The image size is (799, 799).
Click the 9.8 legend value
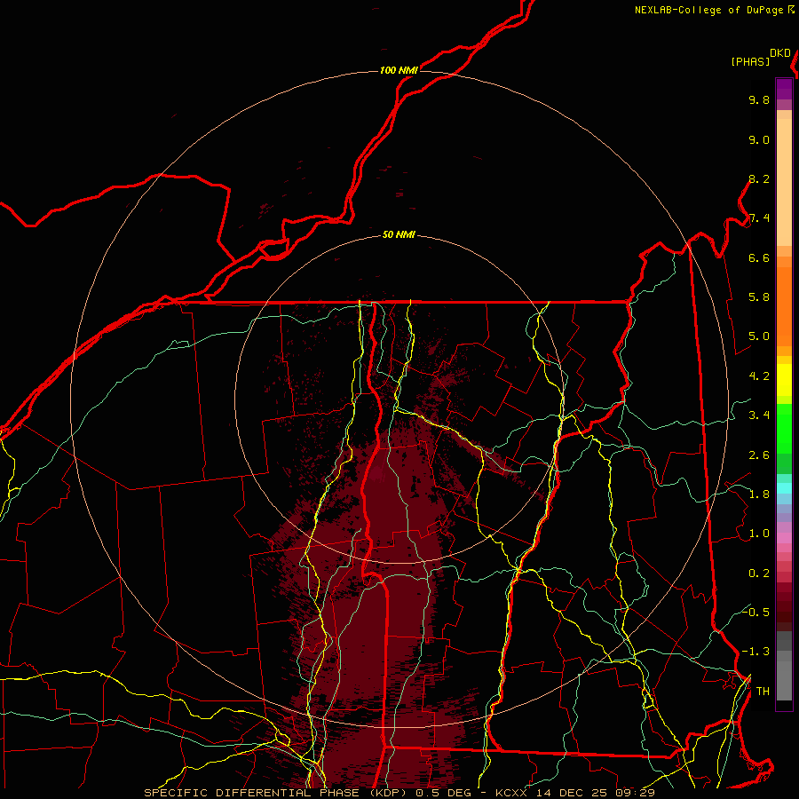tap(759, 99)
